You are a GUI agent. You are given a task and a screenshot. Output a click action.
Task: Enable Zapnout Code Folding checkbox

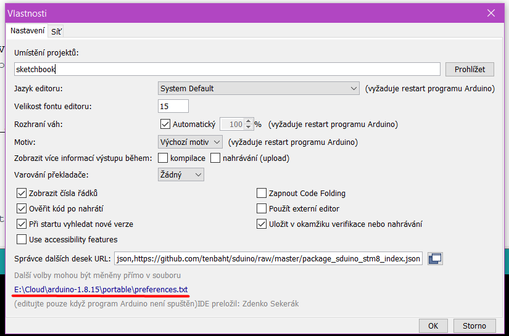point(262,193)
